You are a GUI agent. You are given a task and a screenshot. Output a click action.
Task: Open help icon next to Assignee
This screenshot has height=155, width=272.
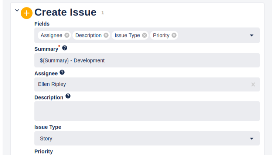(62, 73)
